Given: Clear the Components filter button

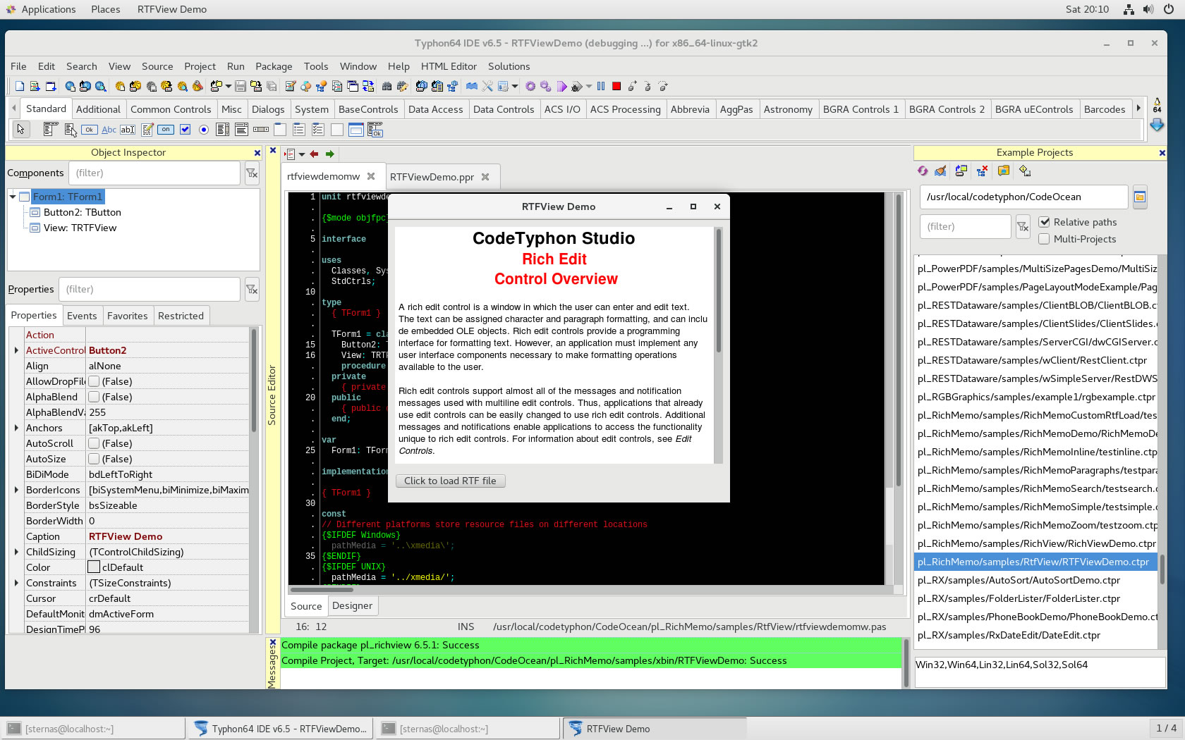Looking at the screenshot, I should (x=252, y=173).
